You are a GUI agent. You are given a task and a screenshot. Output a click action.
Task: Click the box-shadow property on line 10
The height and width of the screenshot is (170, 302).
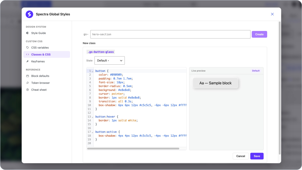click(107, 105)
